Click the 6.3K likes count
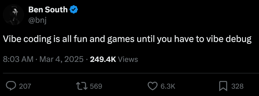Viewport: 259px width, 96px height. [x=168, y=86]
